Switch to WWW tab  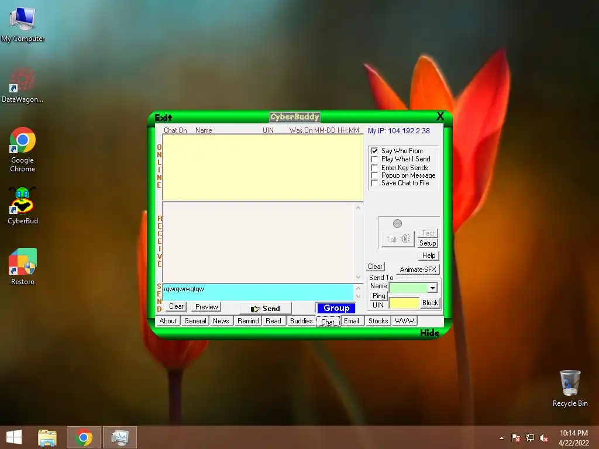coord(404,321)
